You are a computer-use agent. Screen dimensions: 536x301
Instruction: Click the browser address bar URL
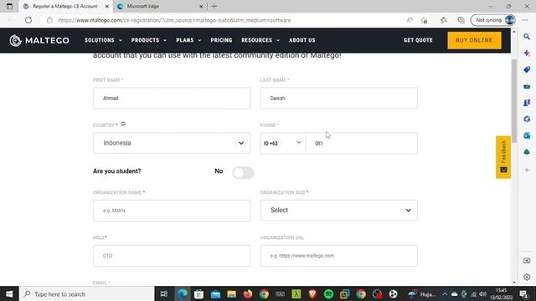click(x=174, y=20)
